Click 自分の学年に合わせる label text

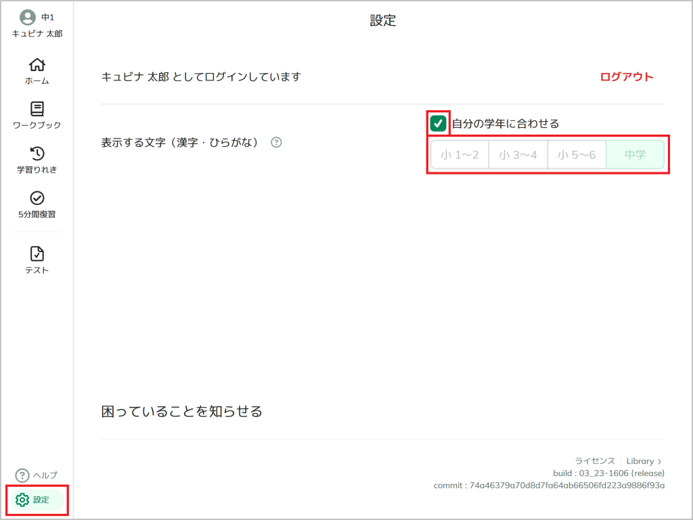[505, 124]
